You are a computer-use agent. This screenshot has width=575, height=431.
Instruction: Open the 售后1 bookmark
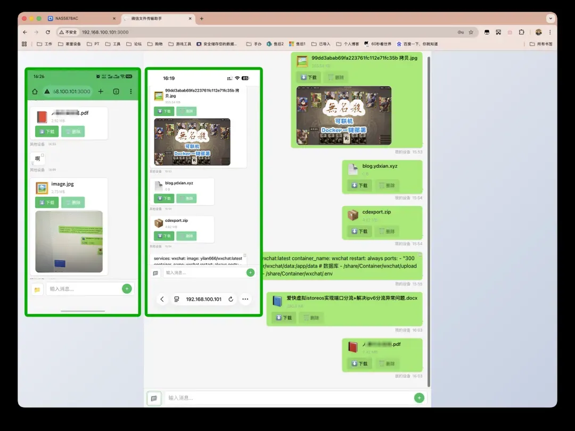[297, 44]
